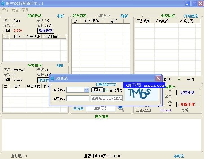The width and height of the screenshot is (204, 159).
Task: Click 剩余时间 column header in 我的牧场
Action: point(51,37)
